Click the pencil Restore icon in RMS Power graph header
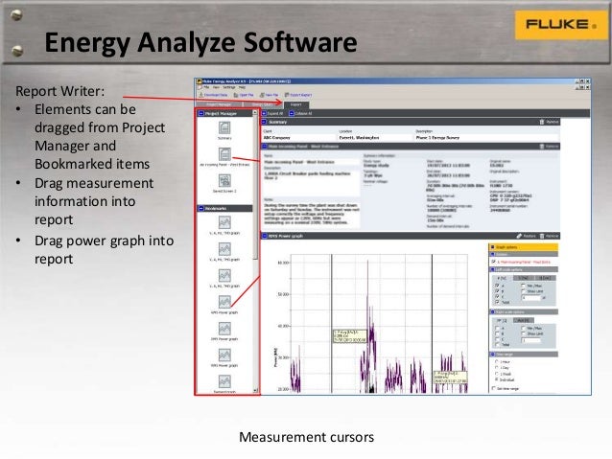Screen dimensions: 612x459 pos(519,236)
